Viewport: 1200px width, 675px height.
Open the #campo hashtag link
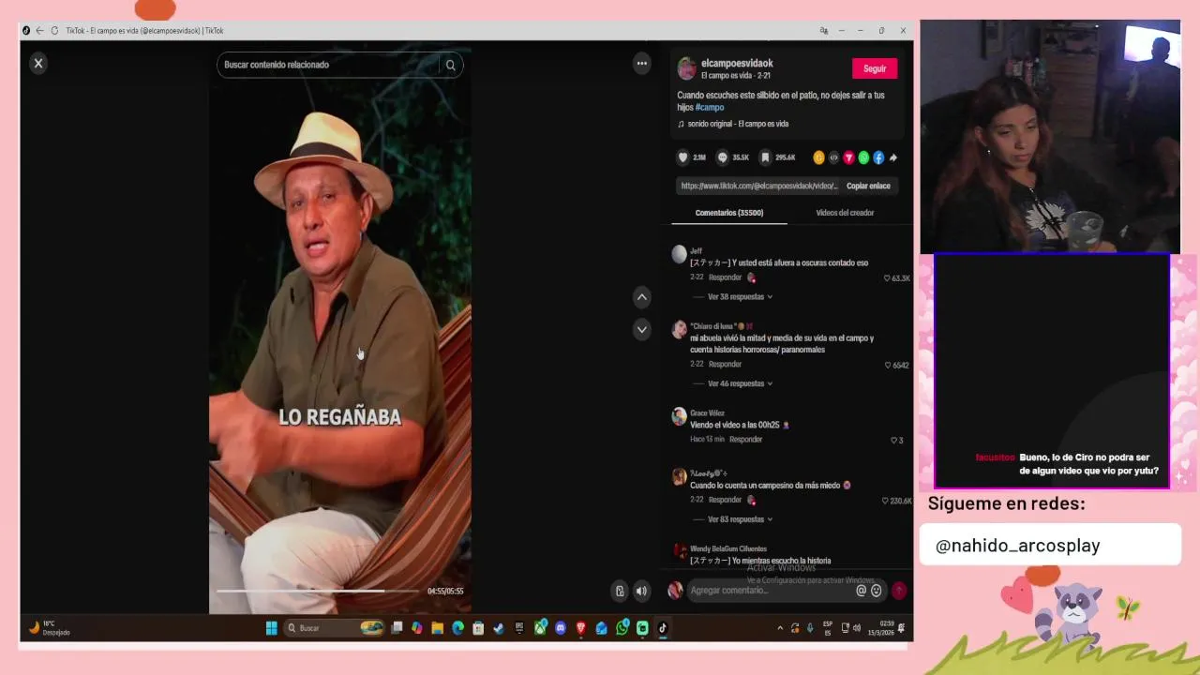tap(710, 107)
